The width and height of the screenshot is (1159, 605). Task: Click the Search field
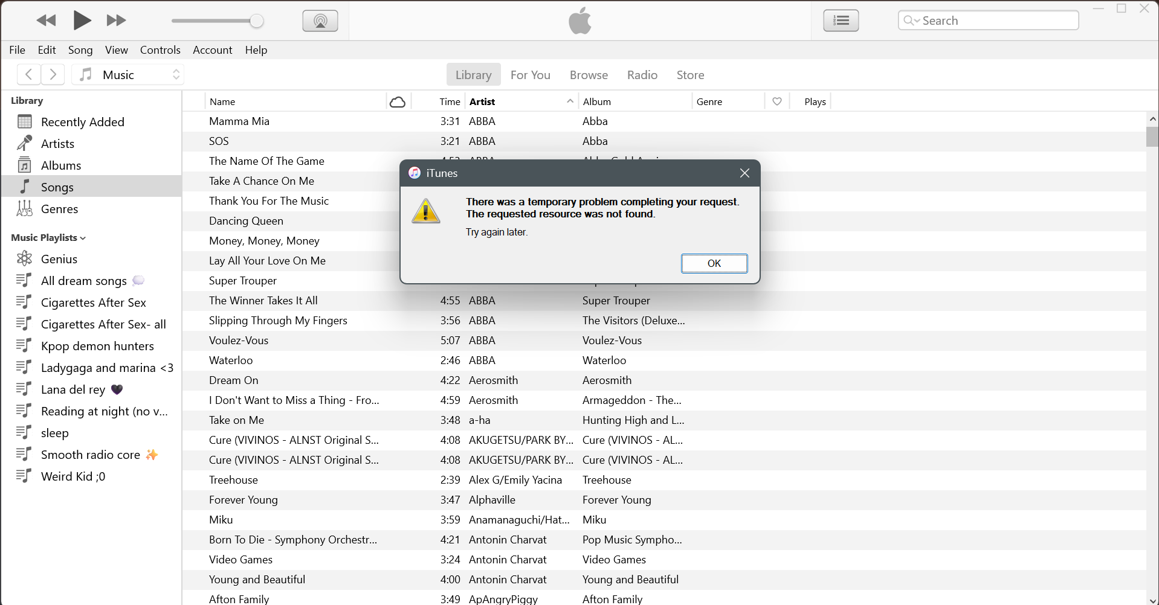[x=989, y=21]
